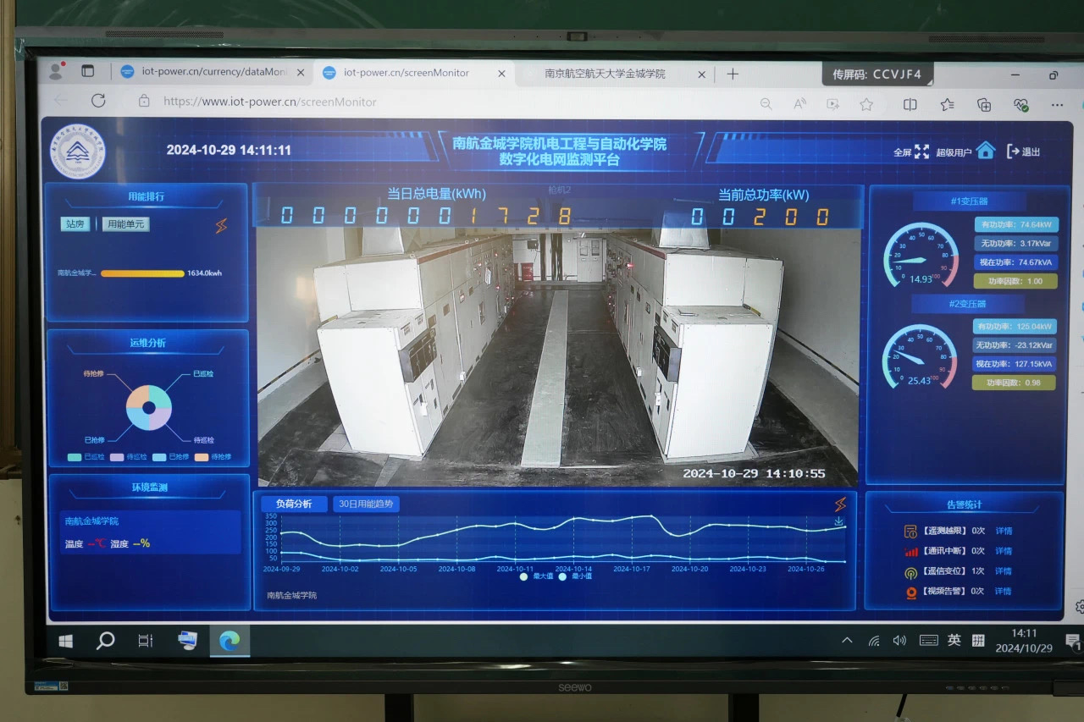Open Windows Start menu
Viewport: 1084px width, 722px height.
click(x=65, y=642)
